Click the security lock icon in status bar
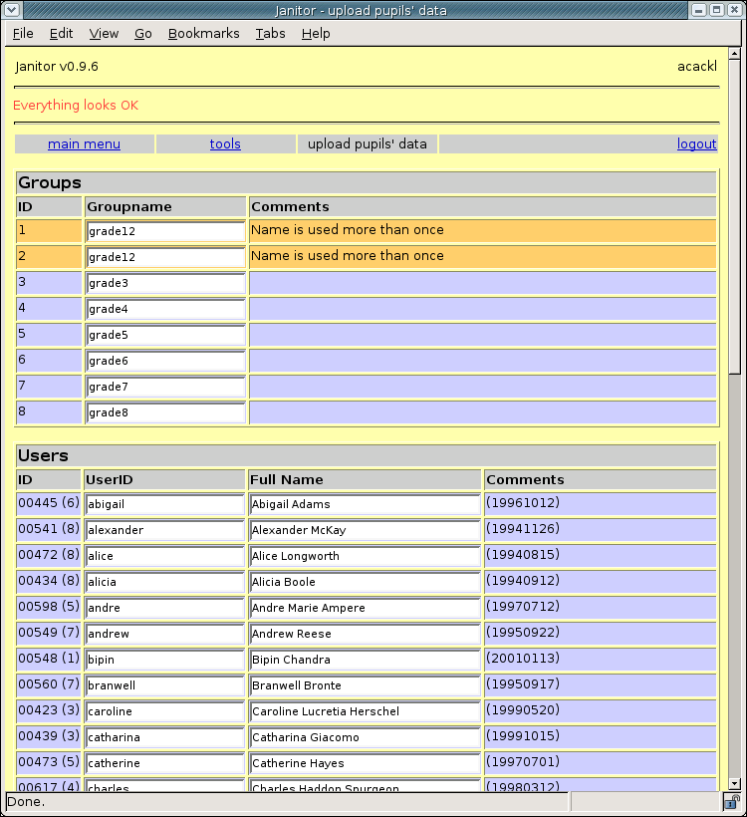The width and height of the screenshot is (747, 817). [x=732, y=801]
